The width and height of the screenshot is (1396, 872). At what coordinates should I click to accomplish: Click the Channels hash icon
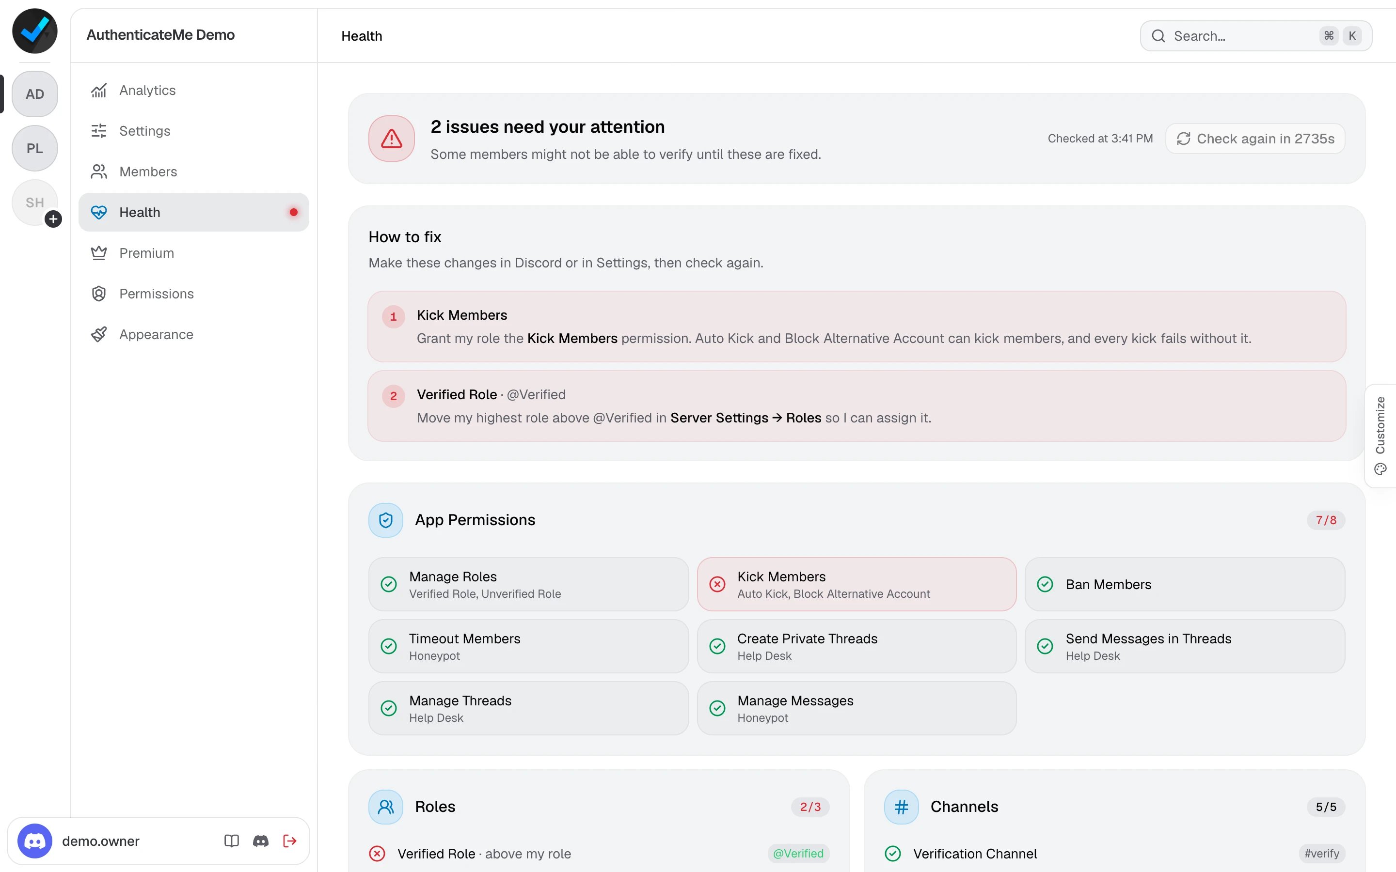901,807
